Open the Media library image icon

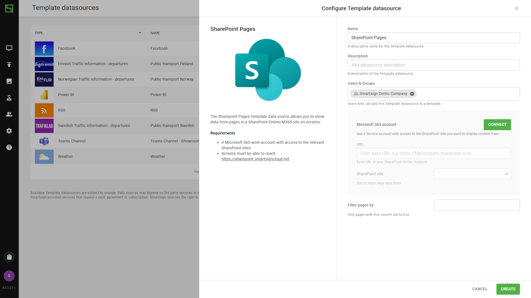click(x=9, y=81)
